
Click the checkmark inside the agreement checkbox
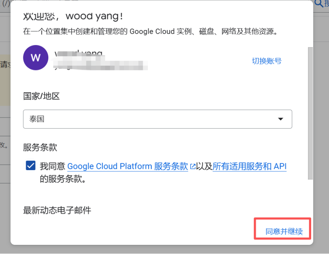click(31, 166)
